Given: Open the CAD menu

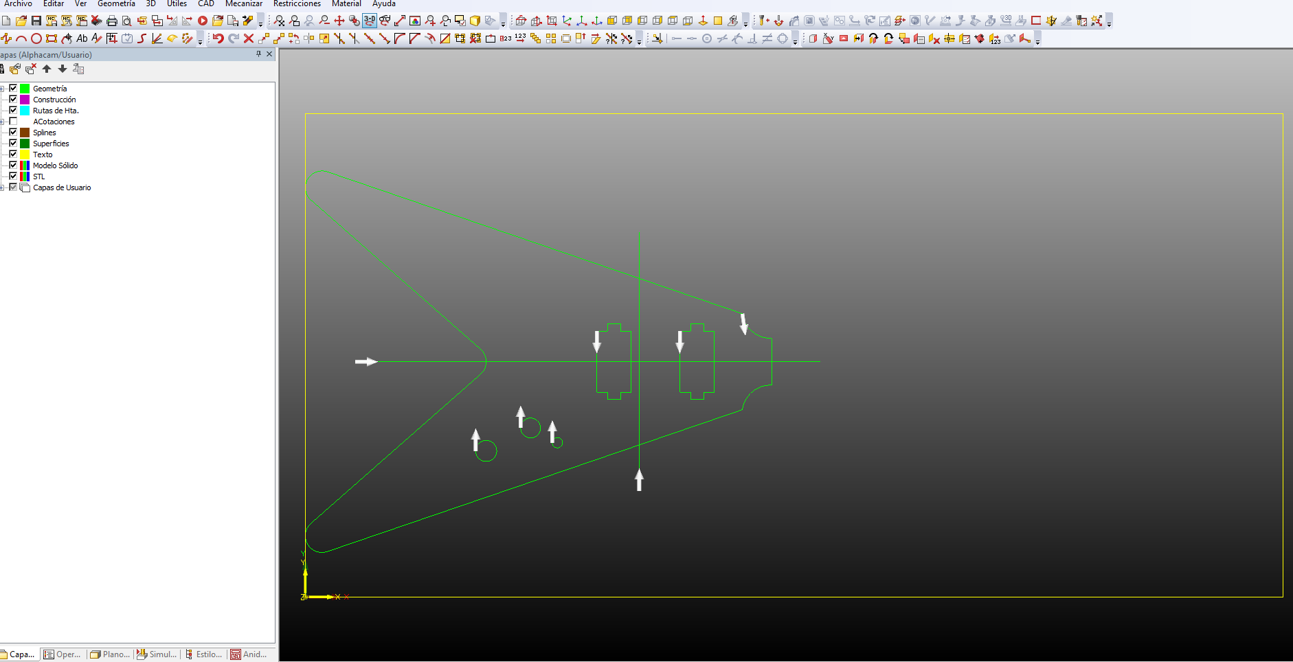Looking at the screenshot, I should 206,4.
